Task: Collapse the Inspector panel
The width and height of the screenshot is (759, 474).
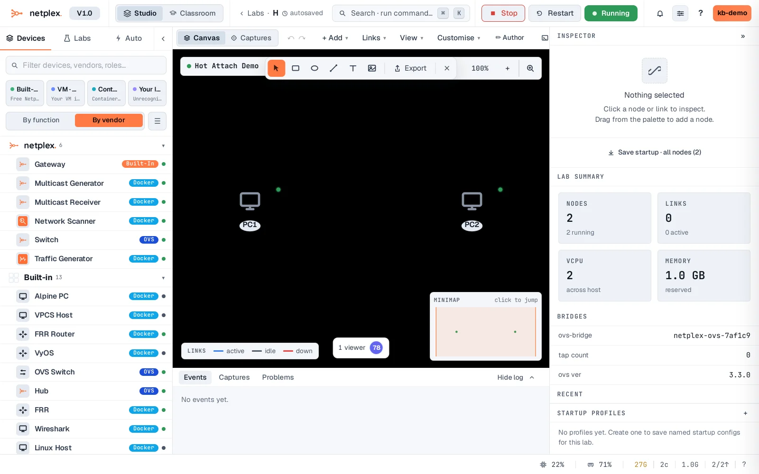Action: click(743, 36)
